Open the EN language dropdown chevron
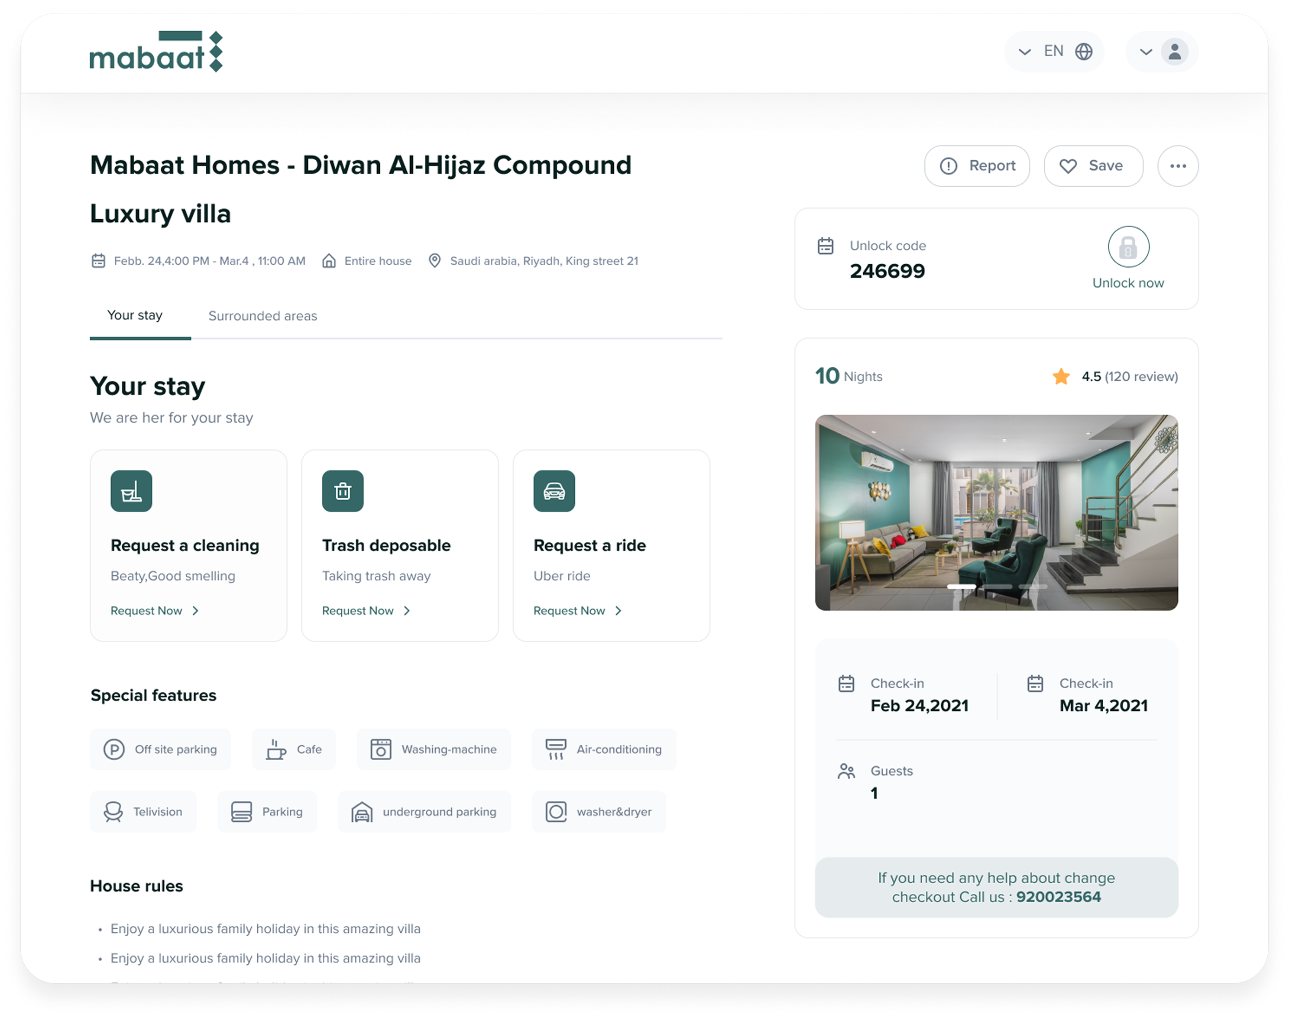The image size is (1289, 1018). (1024, 52)
